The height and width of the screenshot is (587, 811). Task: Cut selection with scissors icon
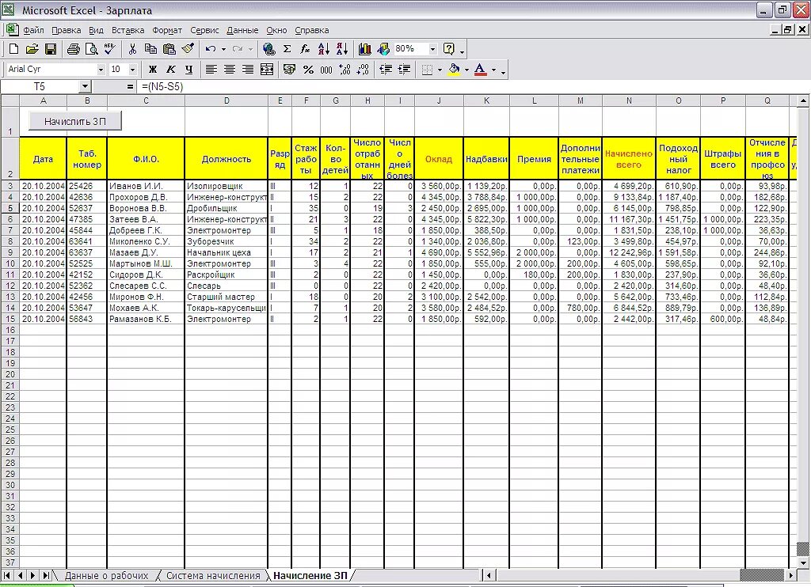(132, 49)
